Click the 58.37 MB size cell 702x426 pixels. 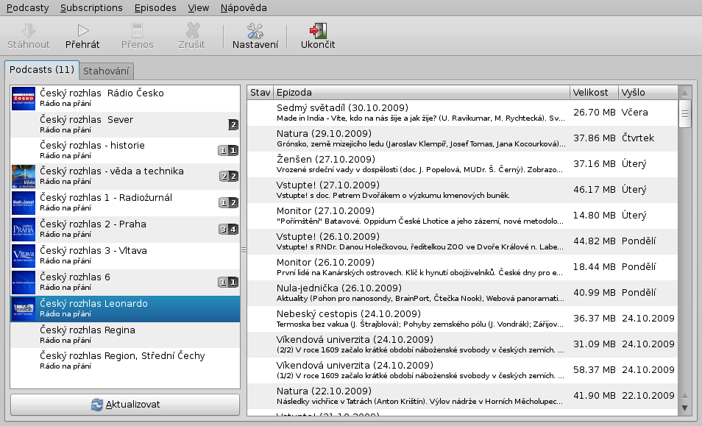click(594, 369)
